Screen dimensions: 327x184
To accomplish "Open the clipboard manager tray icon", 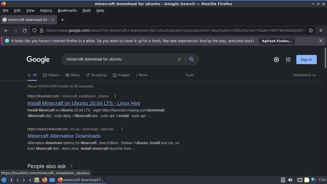I will [307, 180].
